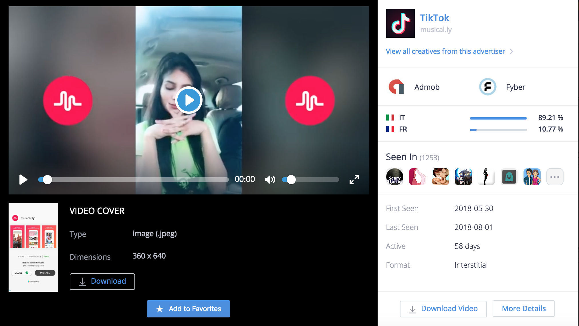This screenshot has width=579, height=326.
Task: Click the chevron next to View all creatives
Action: pos(511,51)
